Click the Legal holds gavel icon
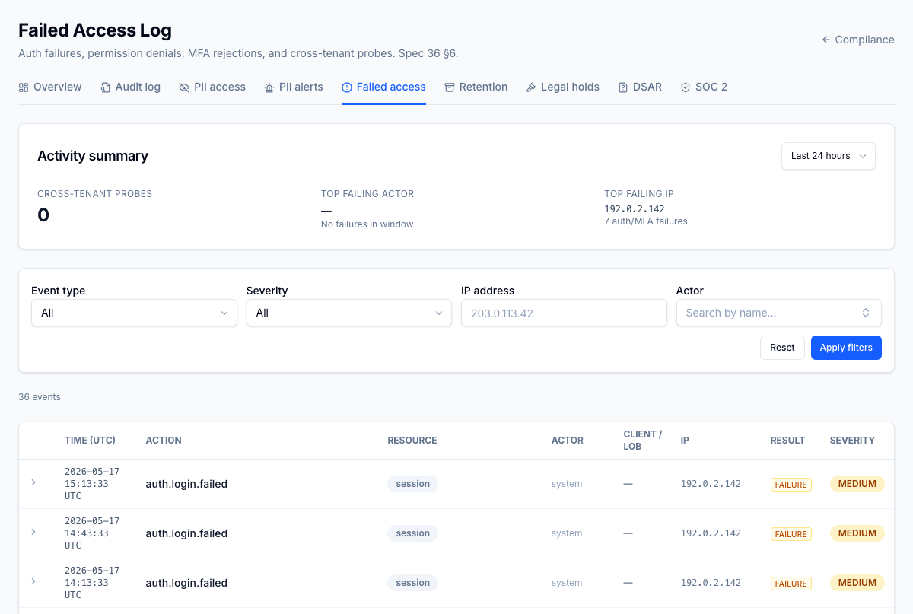The height and width of the screenshot is (614, 913). tap(531, 87)
